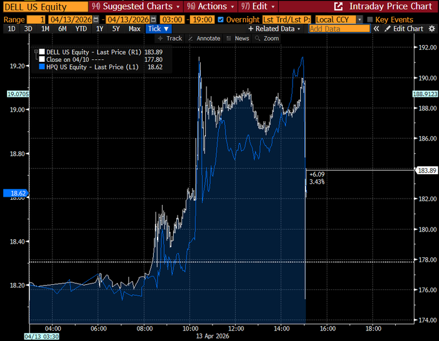Viewport: 439px width, 341px height.
Task: Click the Edit Chart pencil button
Action: (x=403, y=29)
